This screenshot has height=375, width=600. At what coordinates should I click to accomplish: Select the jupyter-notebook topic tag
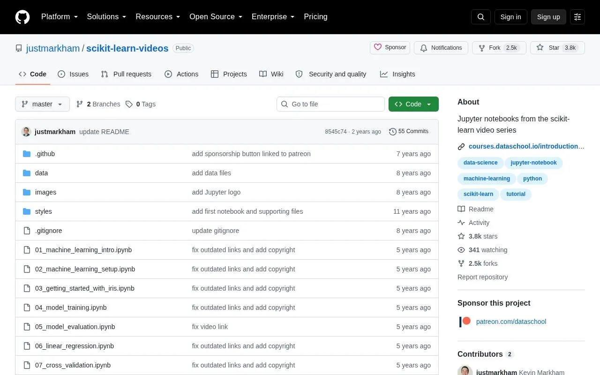coord(534,163)
